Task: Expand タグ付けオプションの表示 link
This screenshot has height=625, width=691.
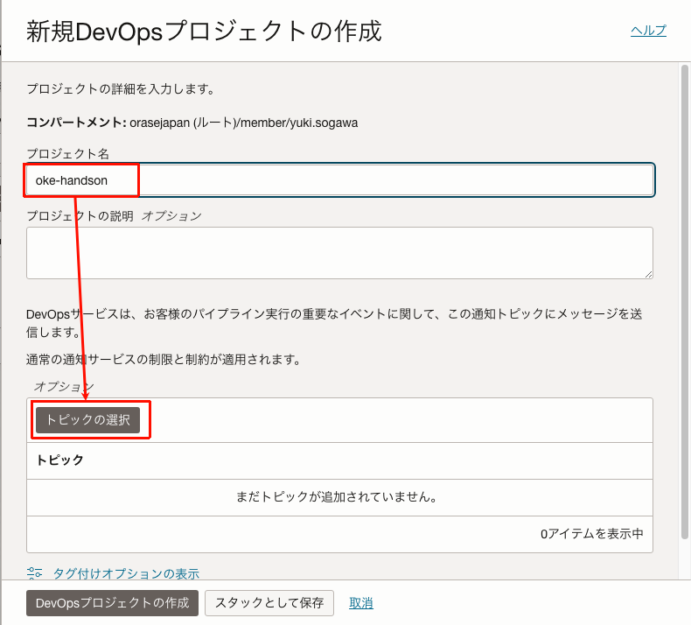Action: pos(126,574)
